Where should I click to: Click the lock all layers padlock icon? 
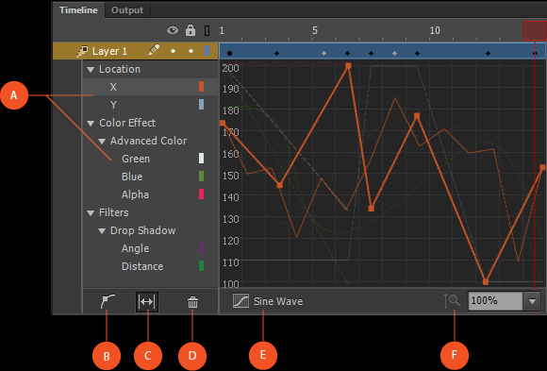(191, 30)
